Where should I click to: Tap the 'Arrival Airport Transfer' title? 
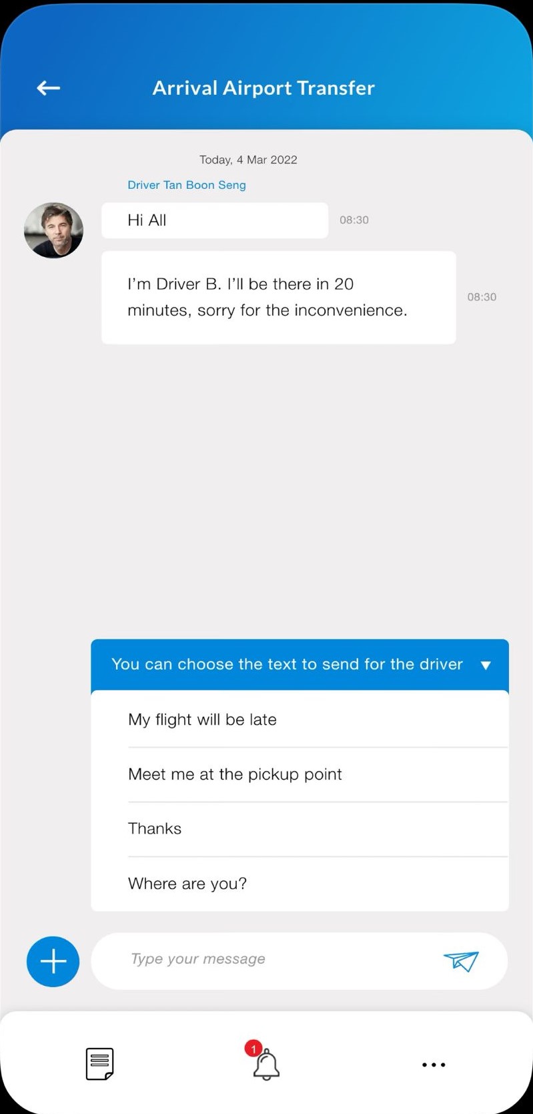(x=263, y=88)
